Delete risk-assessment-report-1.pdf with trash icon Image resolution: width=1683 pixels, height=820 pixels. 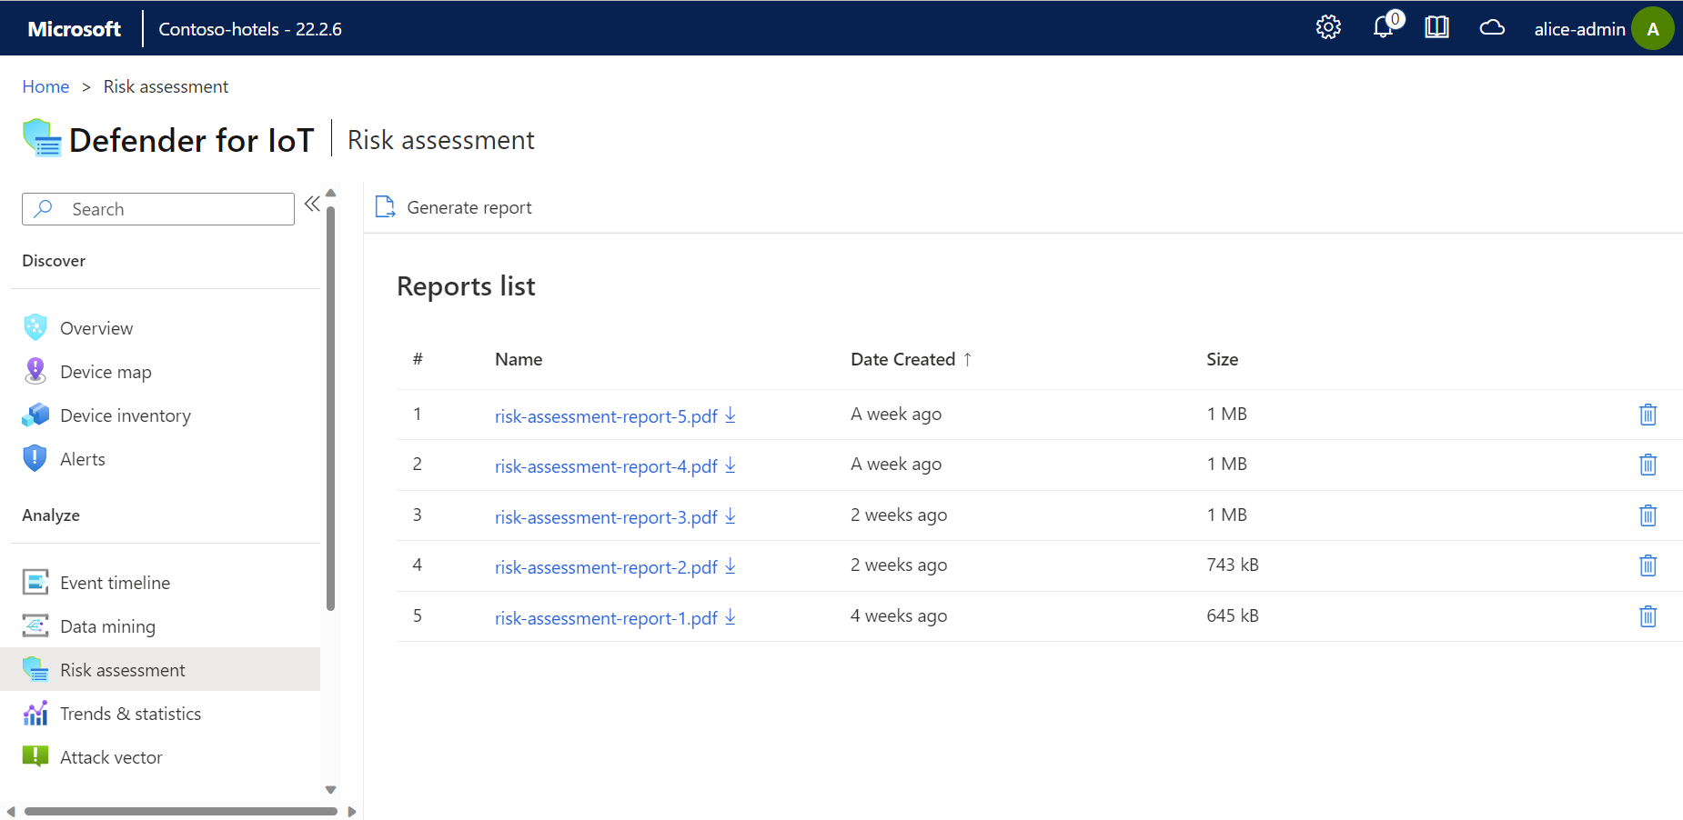pos(1648,616)
